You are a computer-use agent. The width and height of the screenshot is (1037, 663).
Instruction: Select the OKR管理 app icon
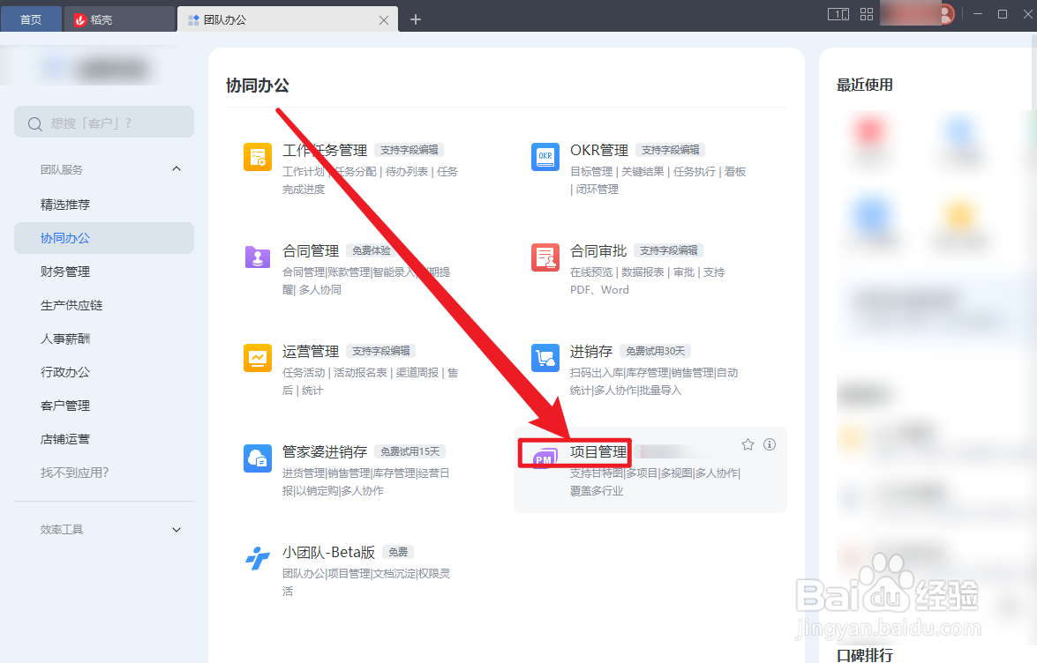(x=545, y=159)
